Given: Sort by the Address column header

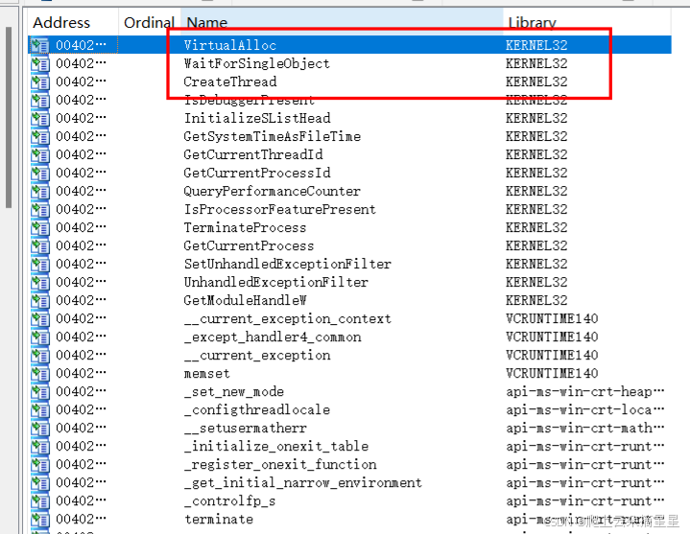Looking at the screenshot, I should 61,22.
